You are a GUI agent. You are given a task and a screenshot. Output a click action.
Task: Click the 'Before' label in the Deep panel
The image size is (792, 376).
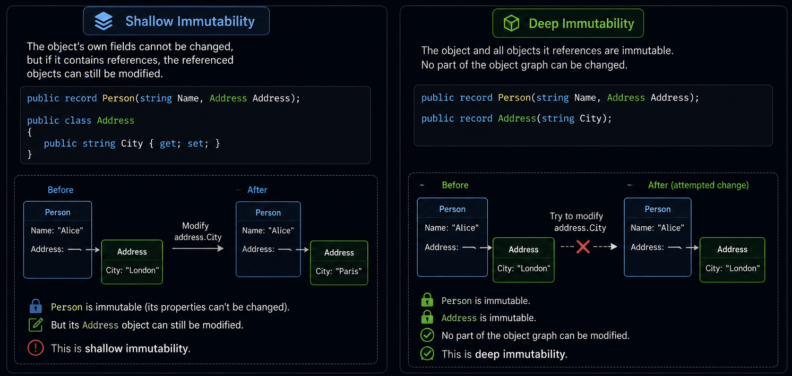pos(455,185)
